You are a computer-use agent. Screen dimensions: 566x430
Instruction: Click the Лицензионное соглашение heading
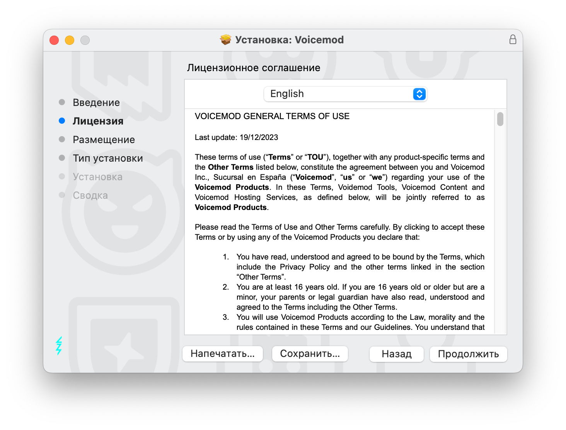tap(254, 68)
